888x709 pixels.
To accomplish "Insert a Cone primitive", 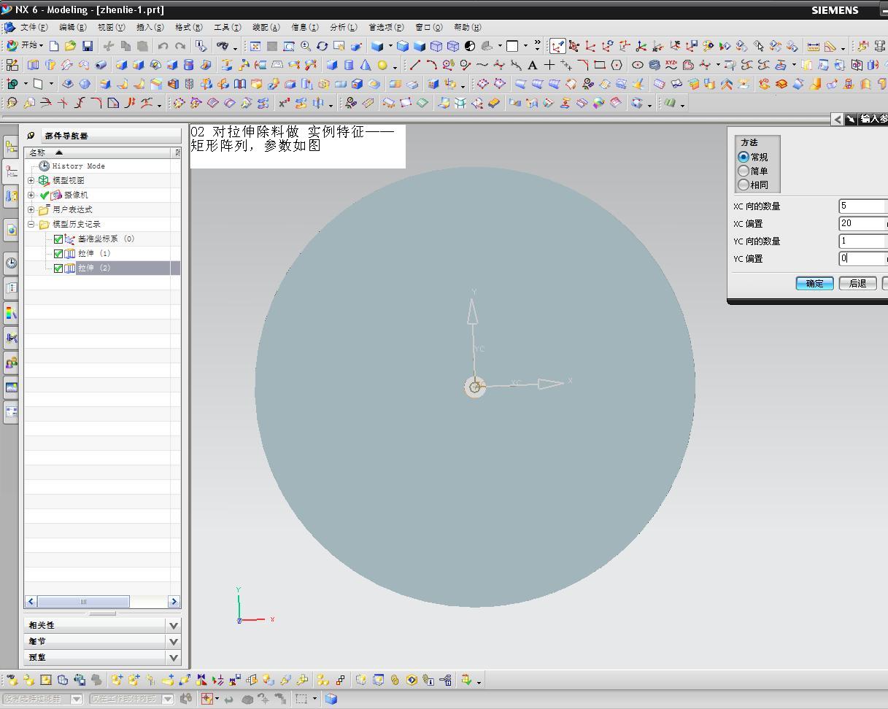I will 366,65.
